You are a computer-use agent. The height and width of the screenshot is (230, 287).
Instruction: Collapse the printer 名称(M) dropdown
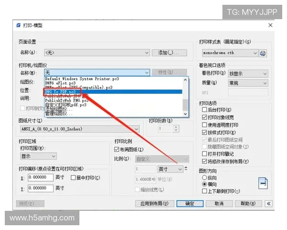[x=97, y=73]
